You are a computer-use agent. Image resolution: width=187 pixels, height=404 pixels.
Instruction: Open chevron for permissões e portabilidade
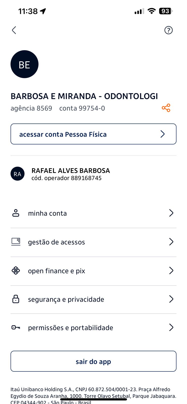(171, 327)
